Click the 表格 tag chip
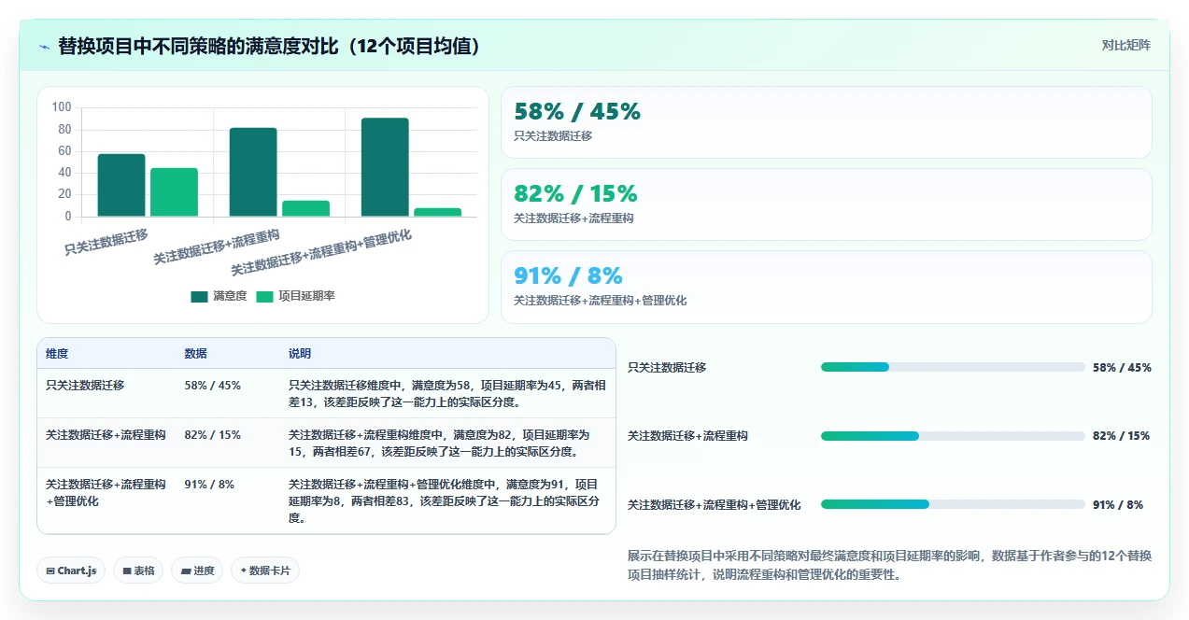 point(138,571)
